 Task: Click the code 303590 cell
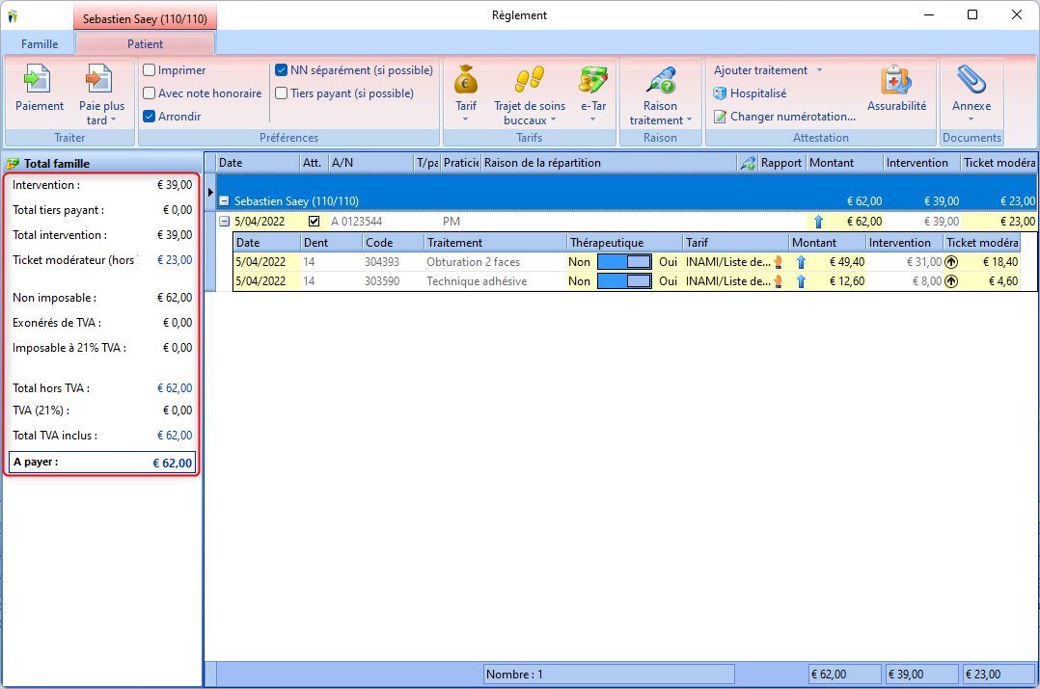394,281
